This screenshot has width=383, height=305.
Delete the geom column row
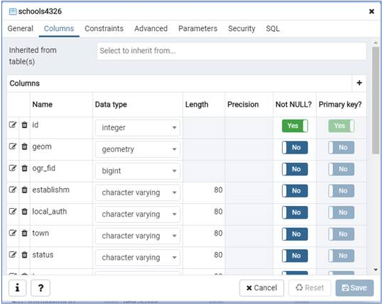click(x=25, y=146)
